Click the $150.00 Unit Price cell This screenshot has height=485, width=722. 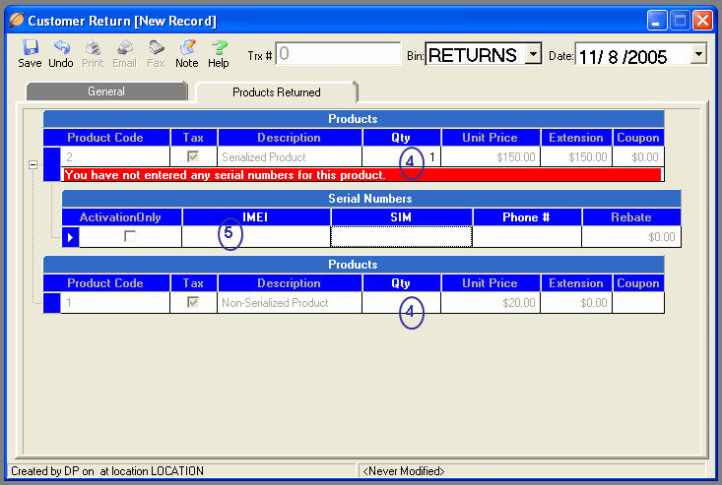[x=491, y=156]
